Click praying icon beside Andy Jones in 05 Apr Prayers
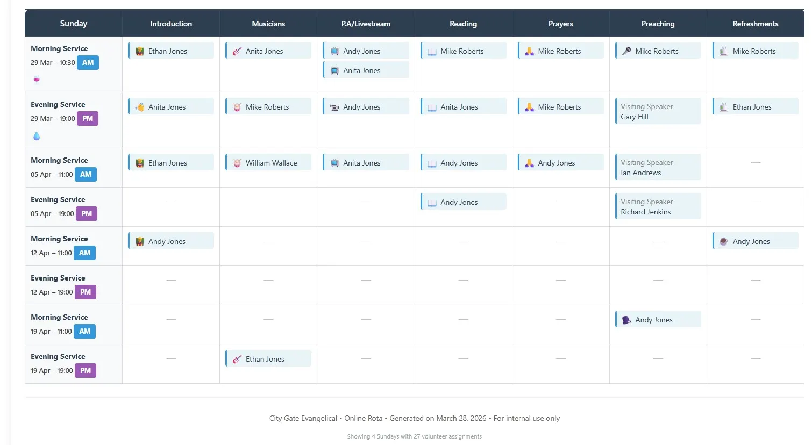Viewport: 812px width, 445px height. tap(529, 163)
